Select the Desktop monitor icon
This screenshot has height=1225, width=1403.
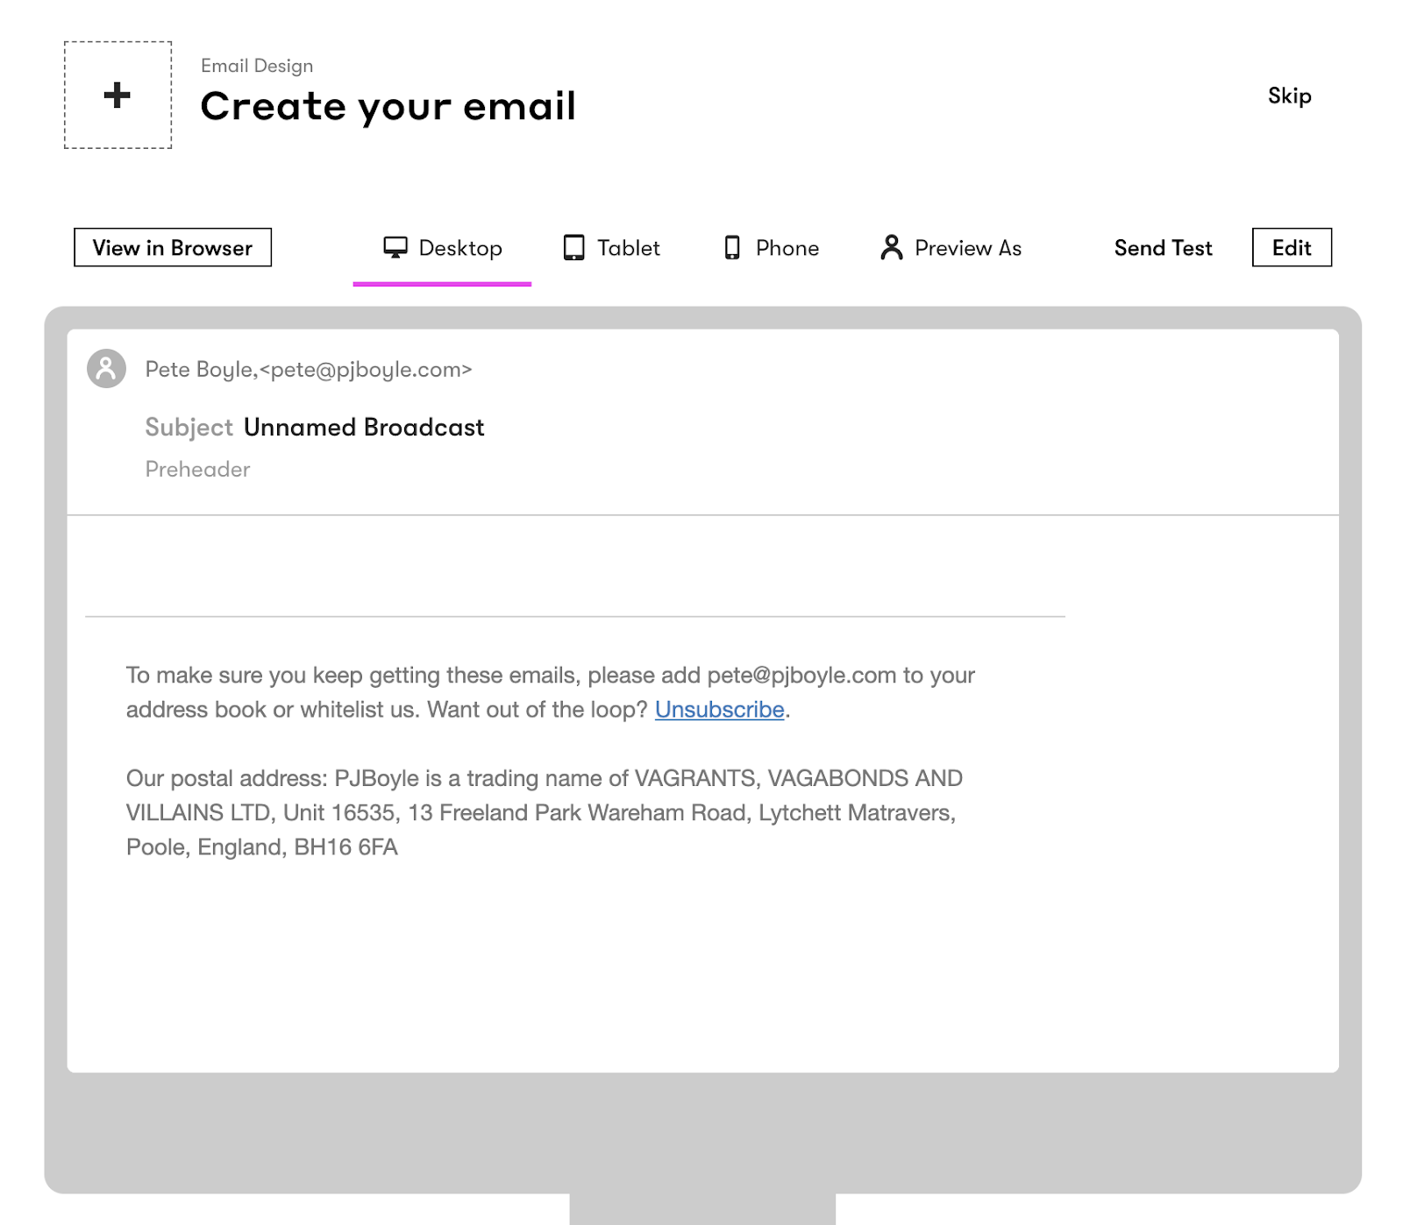point(395,248)
